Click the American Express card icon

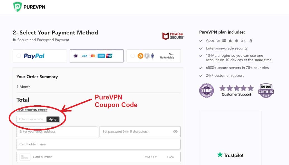[x=101, y=56]
